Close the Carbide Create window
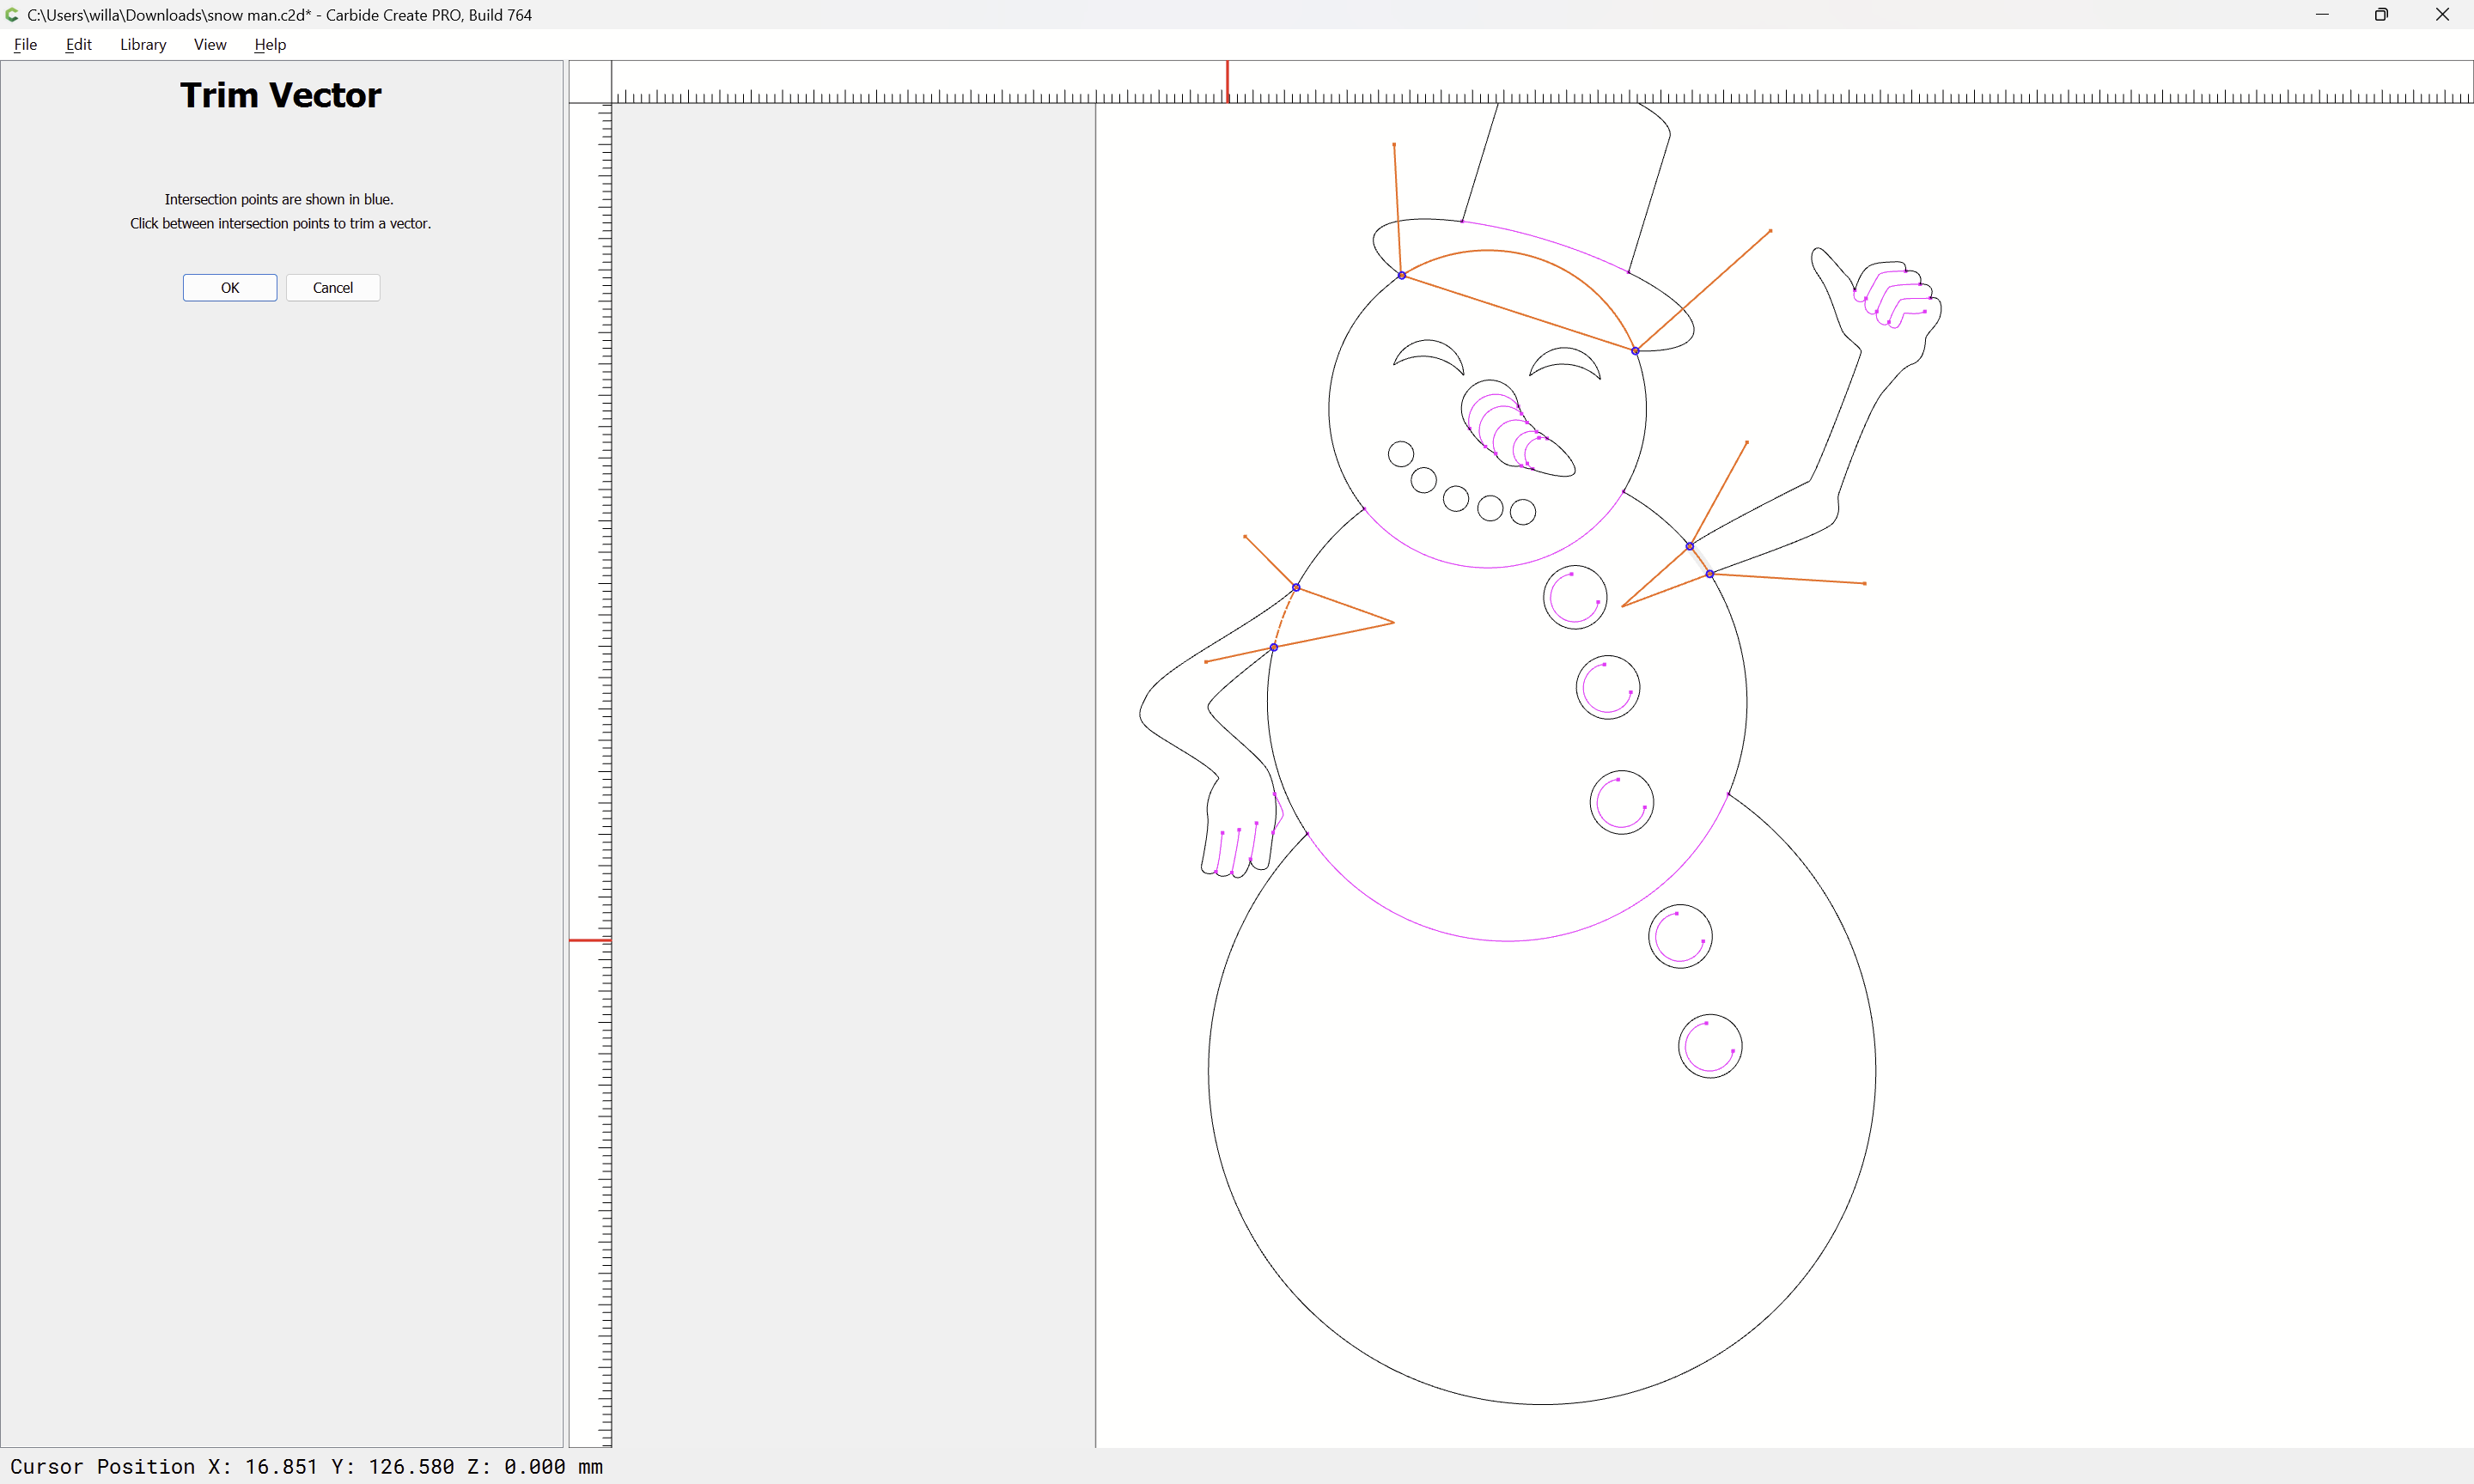The height and width of the screenshot is (1484, 2474). point(2442,15)
